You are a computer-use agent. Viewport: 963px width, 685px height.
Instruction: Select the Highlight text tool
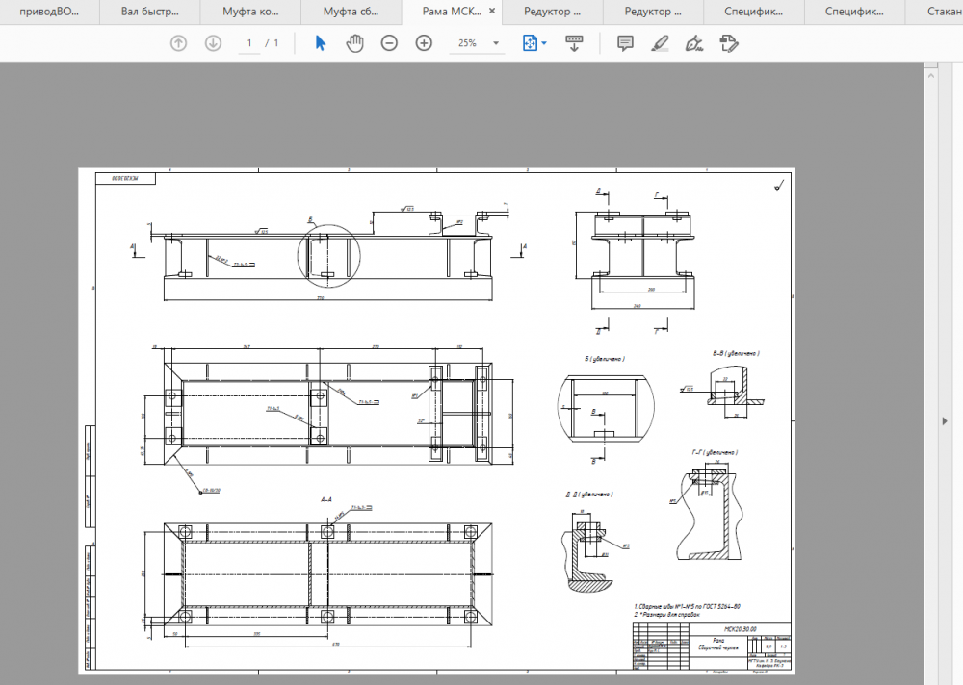click(x=660, y=43)
